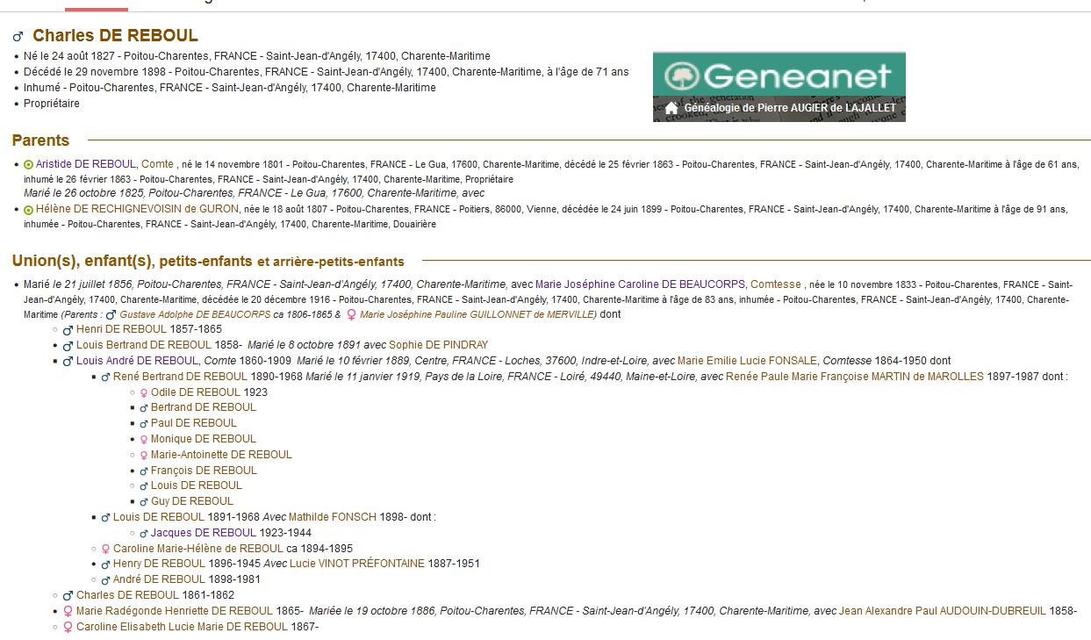Viewport: 1091px width, 640px height.
Task: Click the green tree icon beside Hélène DE RECHIGNEVOISIN
Action: coord(29,210)
